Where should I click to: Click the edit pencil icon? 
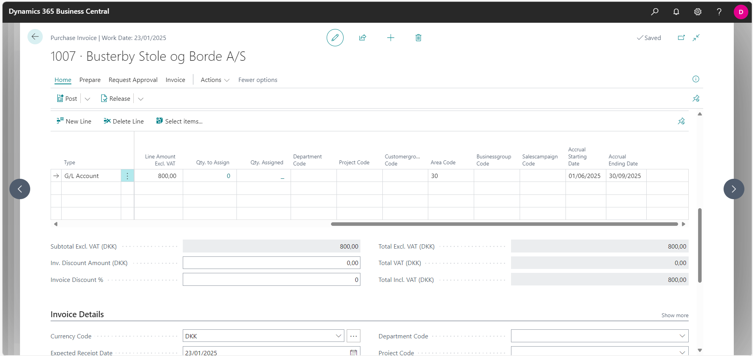[335, 38]
